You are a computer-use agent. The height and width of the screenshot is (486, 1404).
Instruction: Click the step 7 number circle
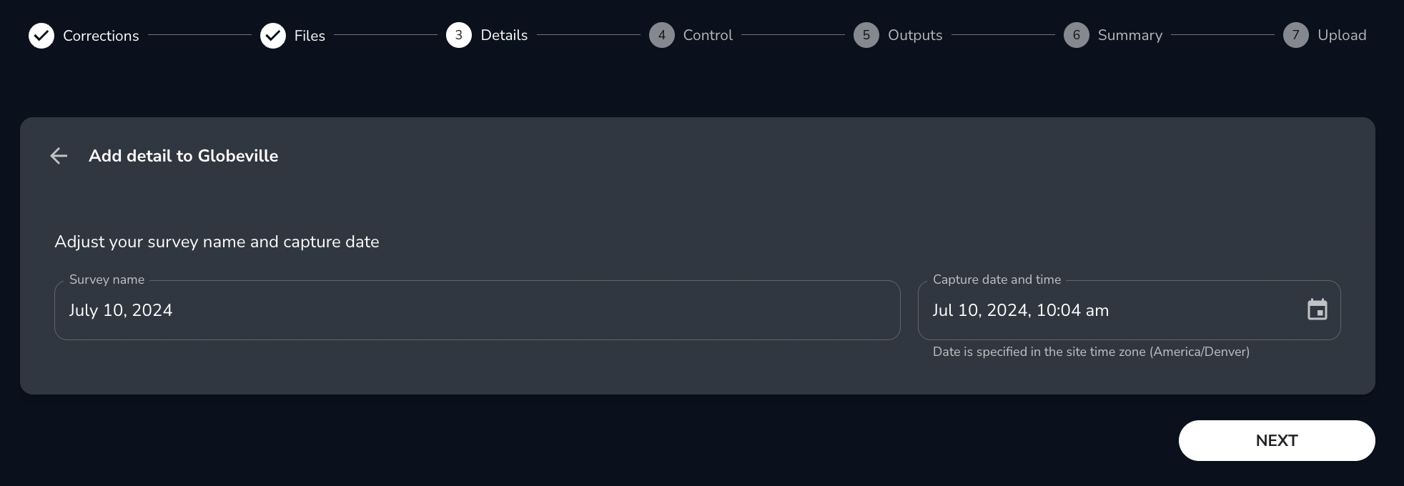click(1296, 35)
